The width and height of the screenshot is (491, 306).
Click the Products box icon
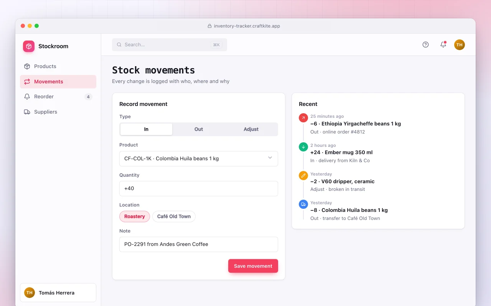(27, 66)
